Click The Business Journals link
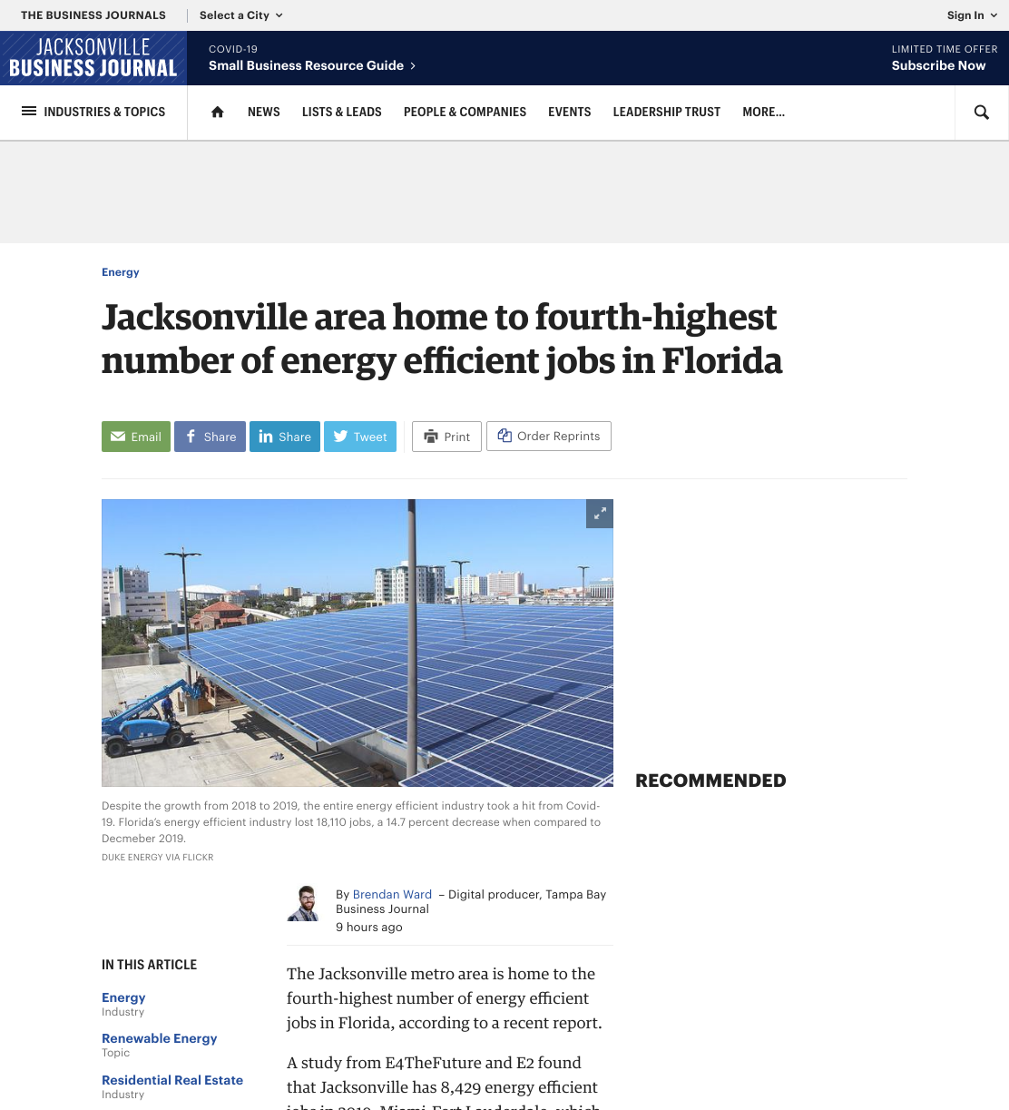Viewport: 1009px width, 1110px height. pyautogui.click(x=93, y=15)
